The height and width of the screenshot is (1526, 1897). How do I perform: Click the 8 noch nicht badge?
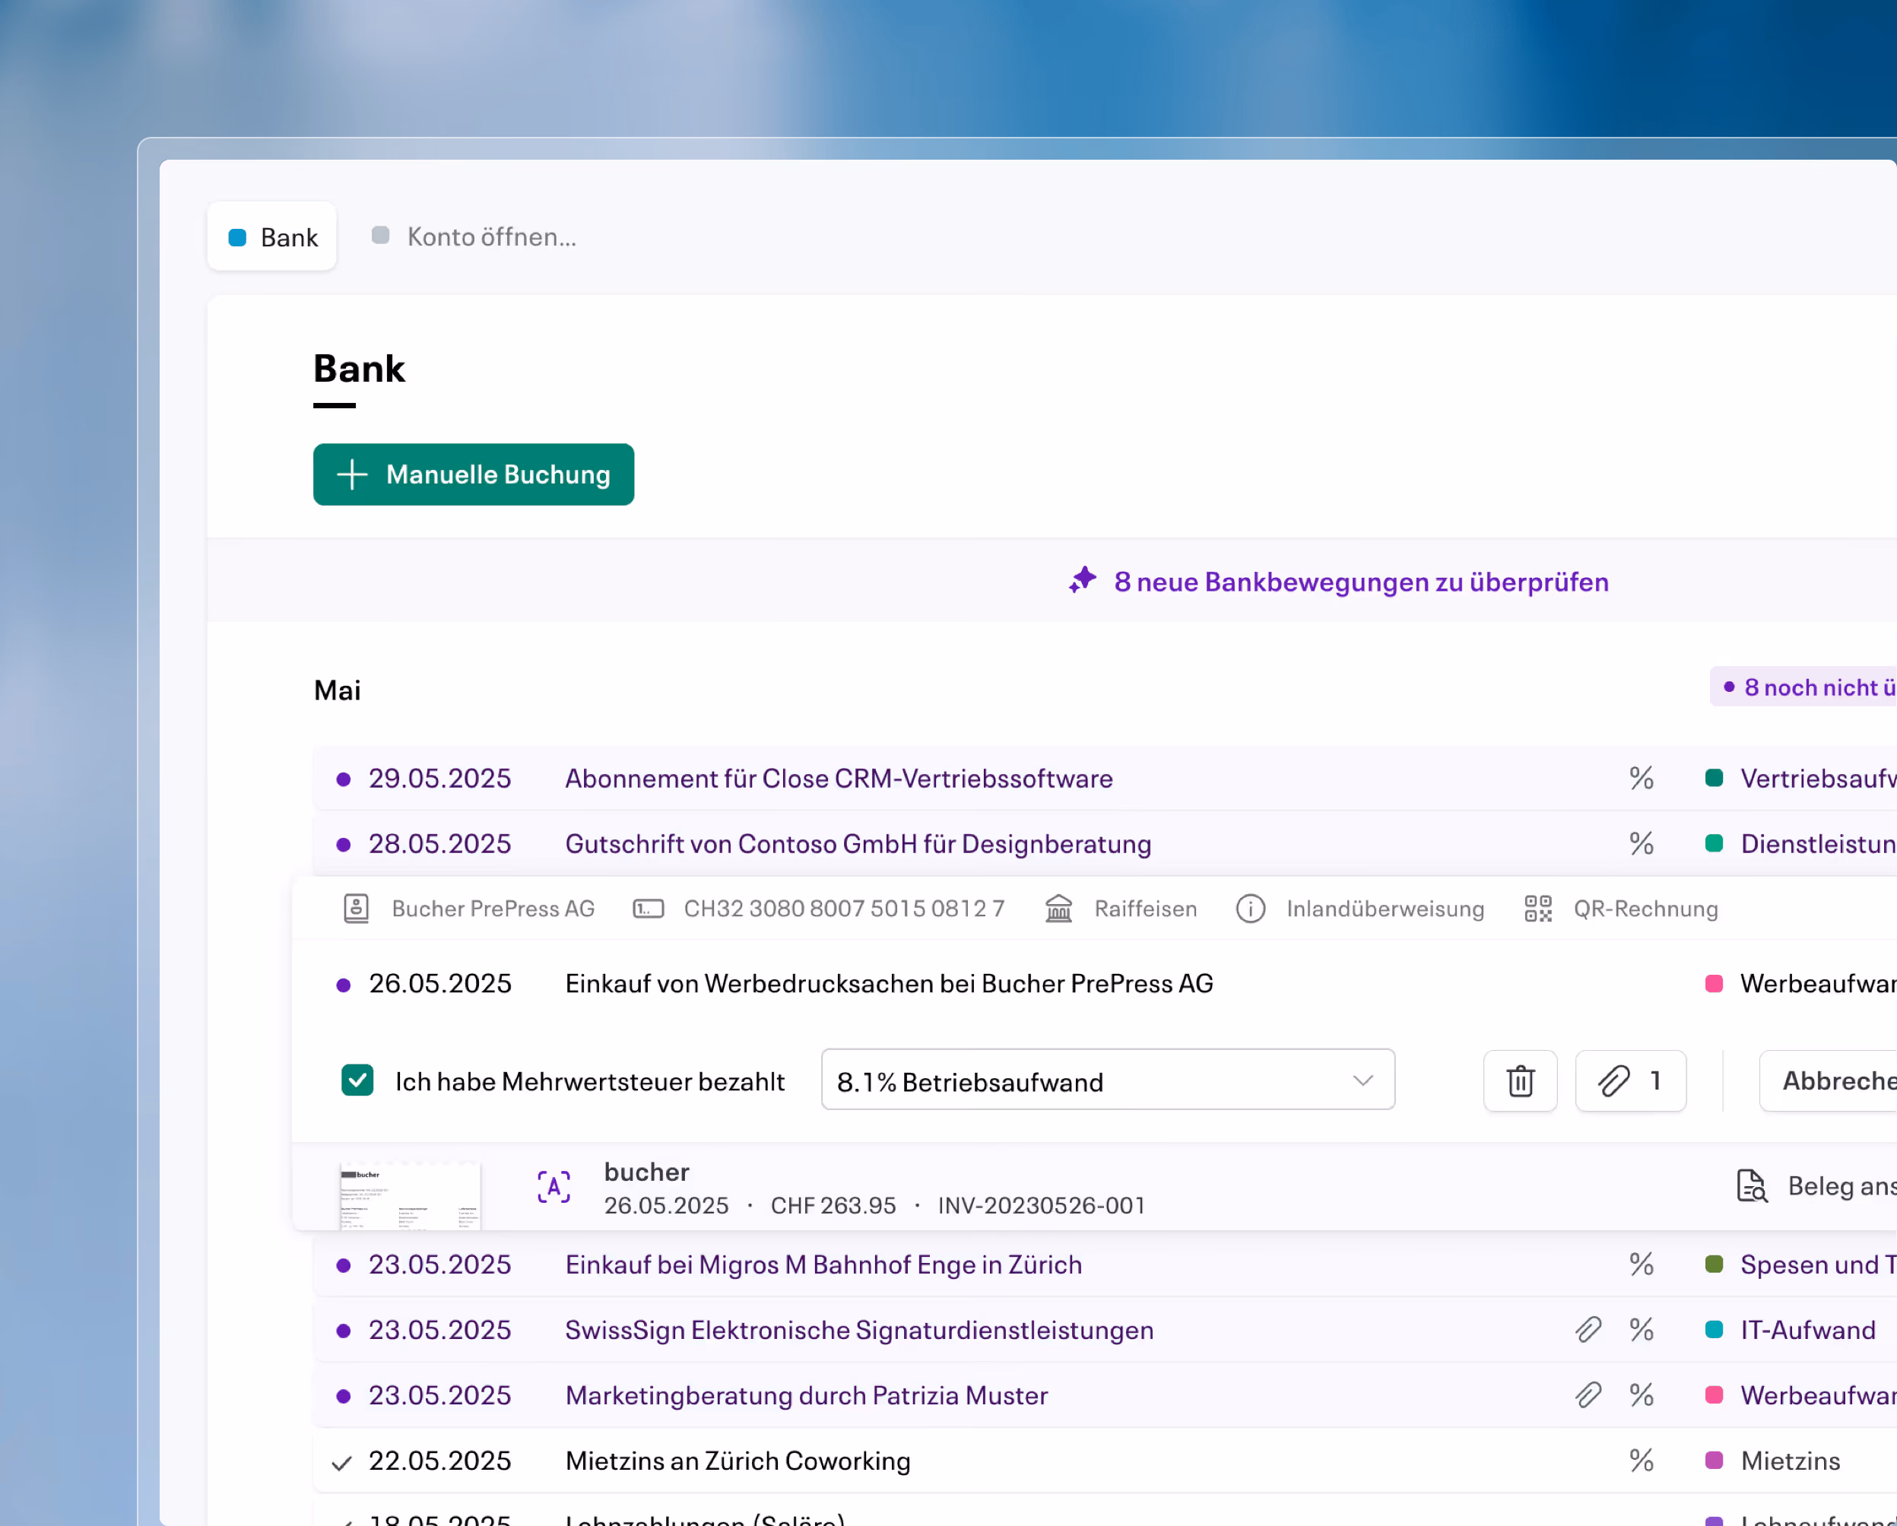point(1803,687)
